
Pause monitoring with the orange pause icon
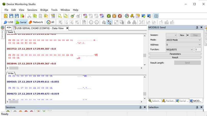(114, 16)
